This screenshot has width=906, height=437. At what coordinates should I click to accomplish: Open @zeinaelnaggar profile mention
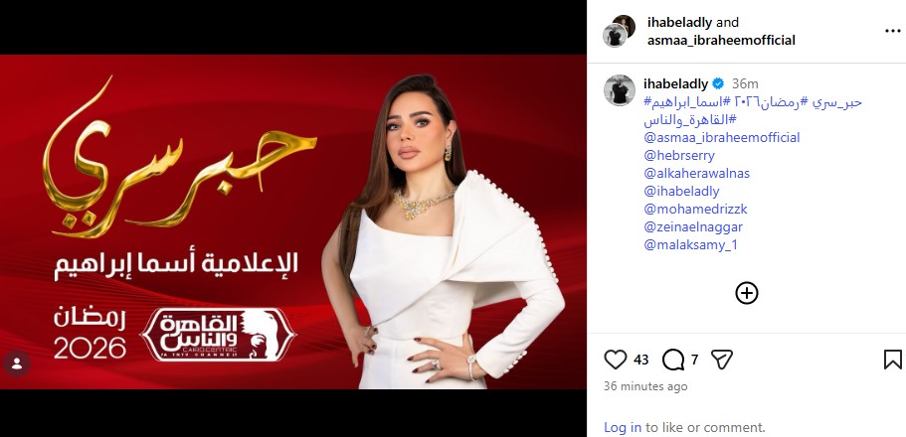click(693, 226)
